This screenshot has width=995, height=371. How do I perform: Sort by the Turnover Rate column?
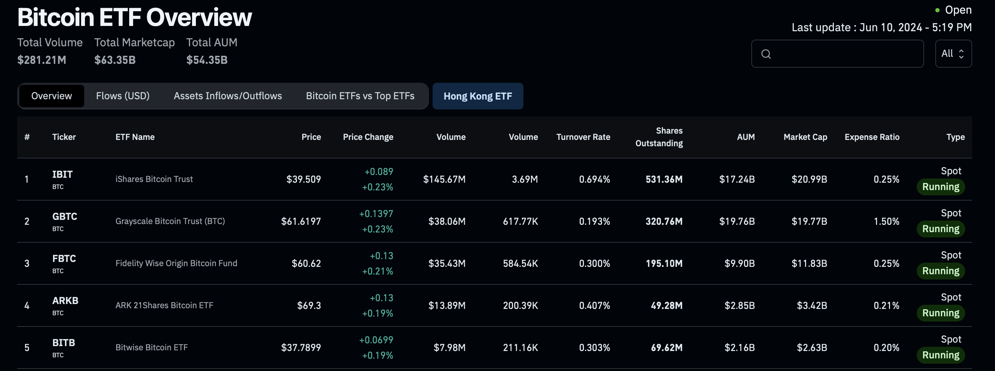583,137
